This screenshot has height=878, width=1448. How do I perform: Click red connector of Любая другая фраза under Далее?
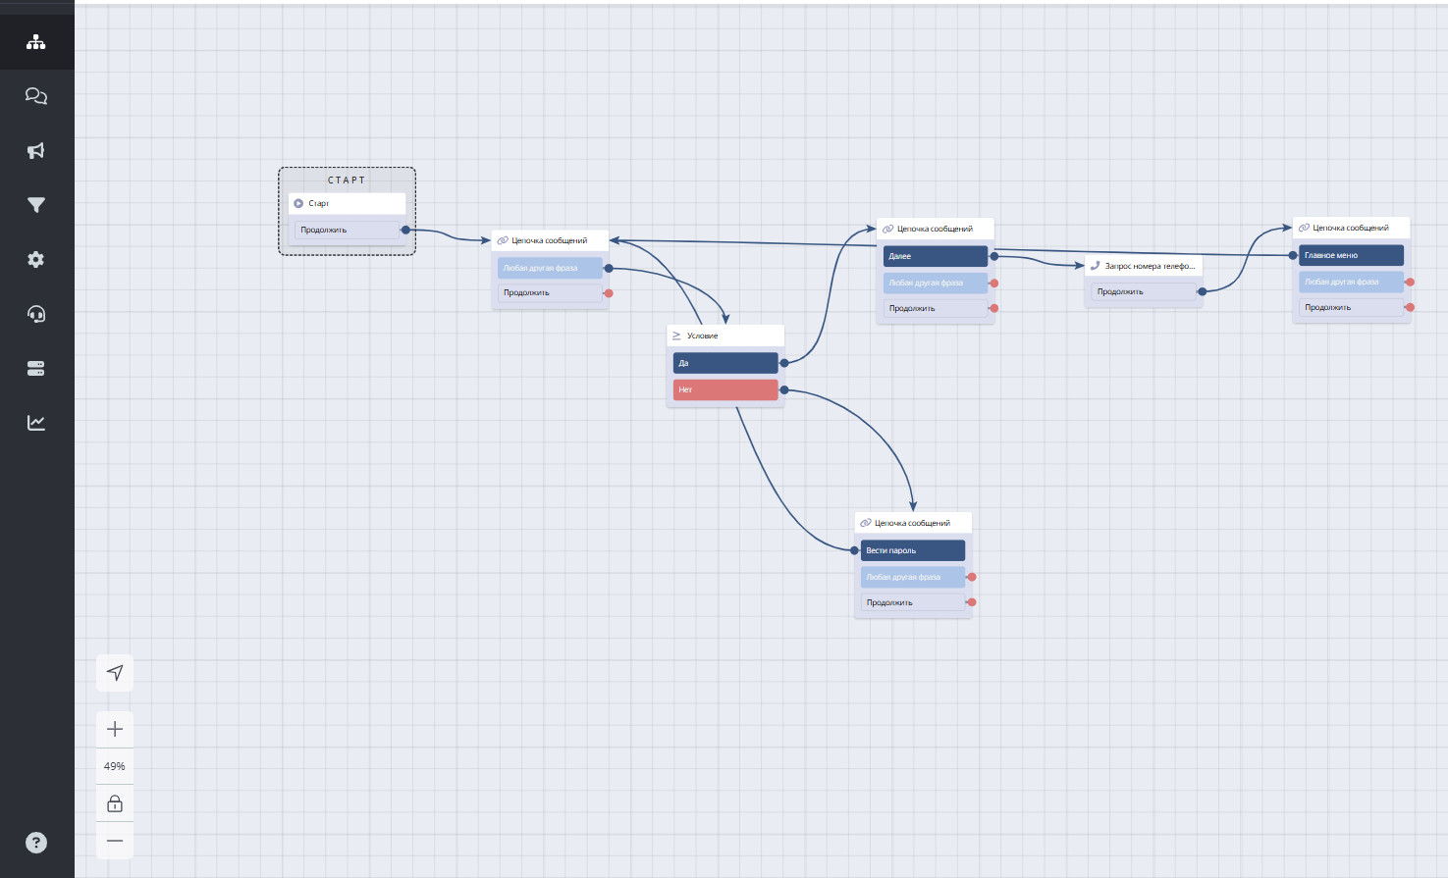pos(993,284)
